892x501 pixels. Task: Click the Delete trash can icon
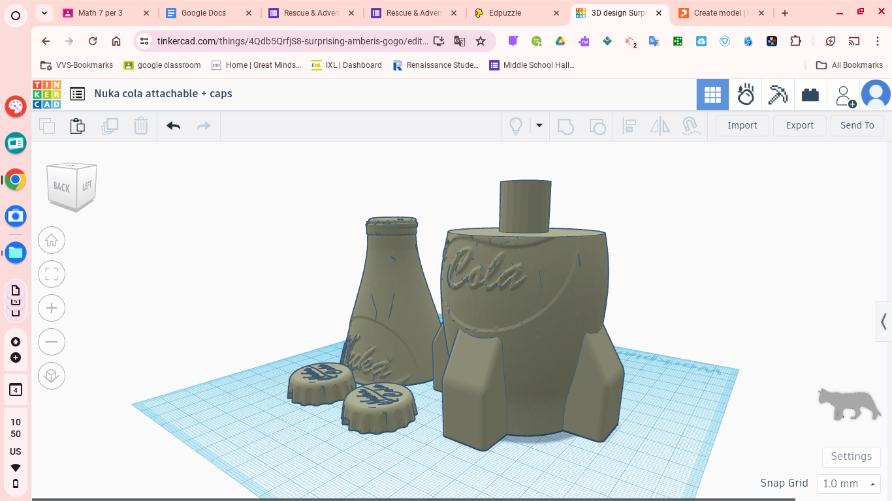141,126
